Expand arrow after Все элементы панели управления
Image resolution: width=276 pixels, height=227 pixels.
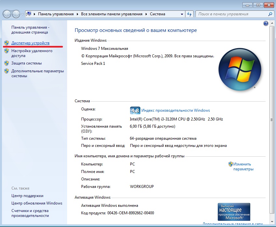click(146, 14)
